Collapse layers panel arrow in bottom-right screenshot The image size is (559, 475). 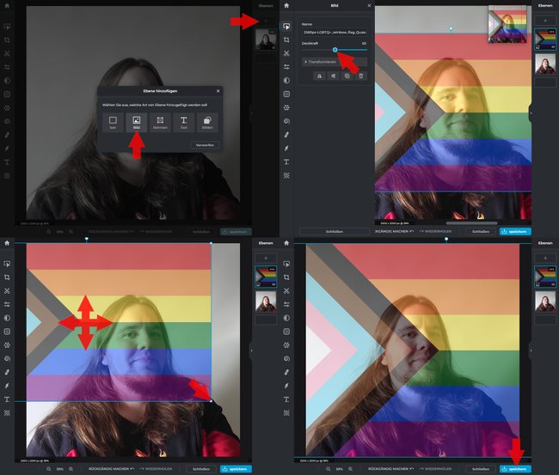point(531,350)
